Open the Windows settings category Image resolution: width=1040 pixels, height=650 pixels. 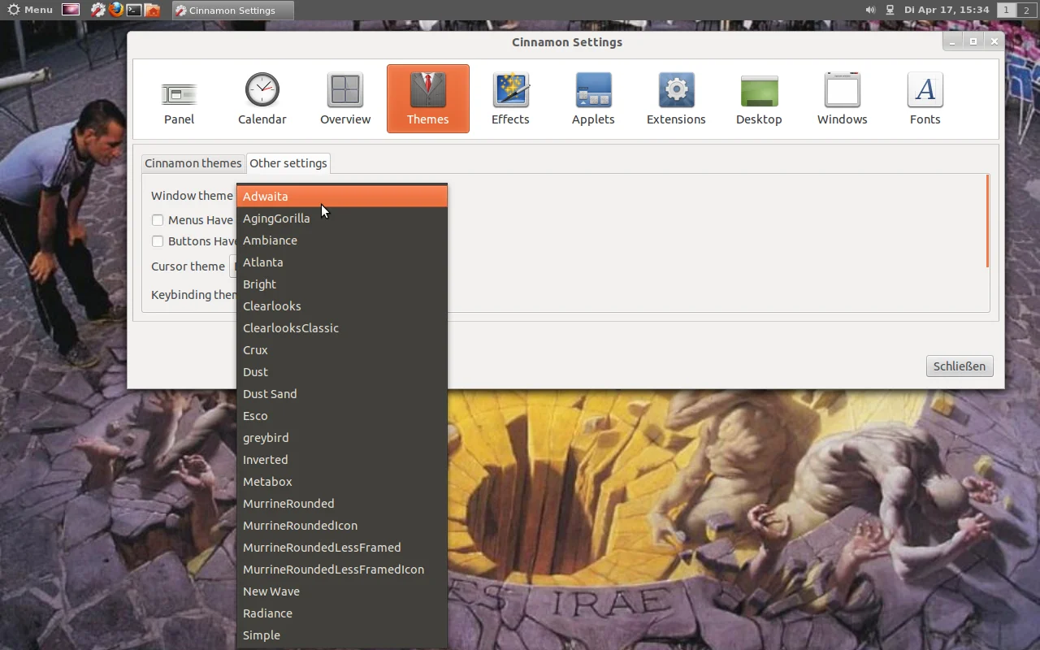point(842,99)
